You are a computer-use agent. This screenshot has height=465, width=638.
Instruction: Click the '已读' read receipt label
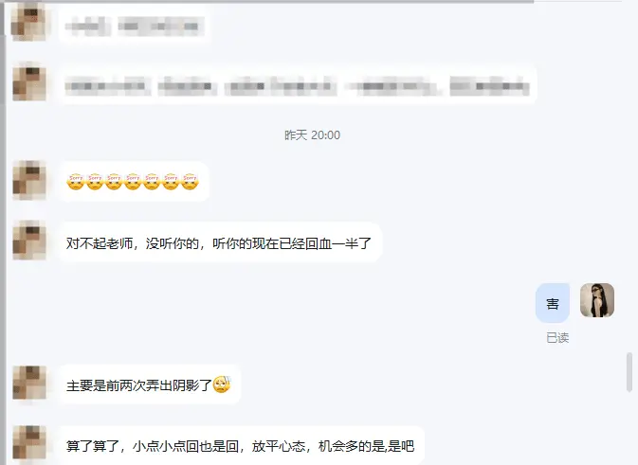click(x=557, y=337)
